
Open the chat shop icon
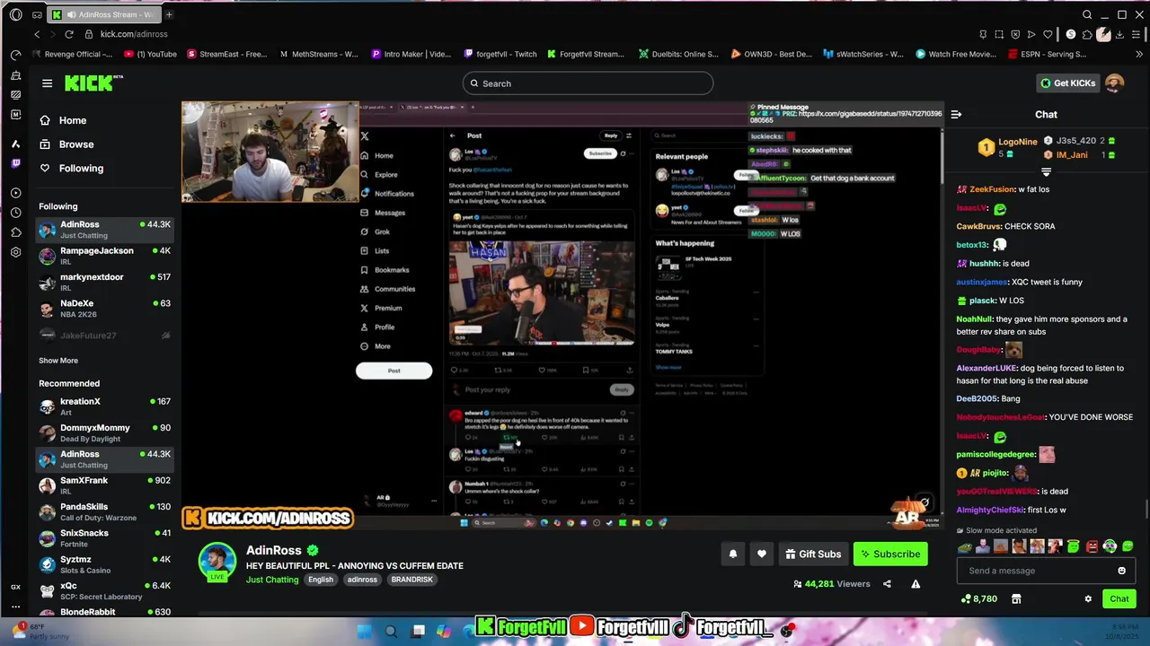click(1016, 598)
